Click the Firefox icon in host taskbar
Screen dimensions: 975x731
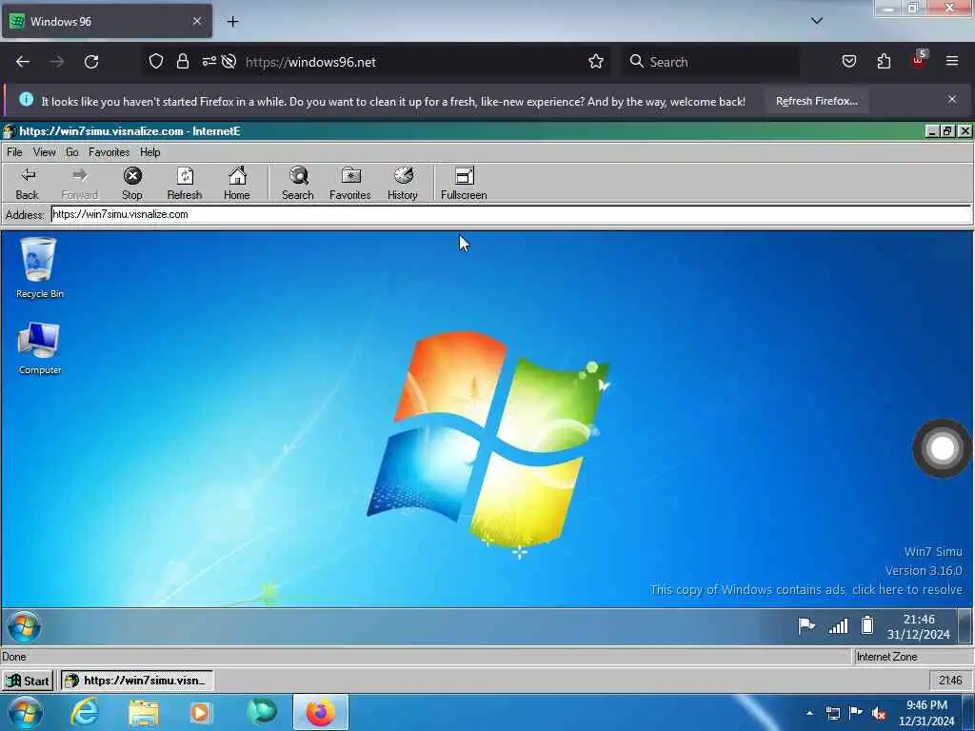[x=320, y=712]
